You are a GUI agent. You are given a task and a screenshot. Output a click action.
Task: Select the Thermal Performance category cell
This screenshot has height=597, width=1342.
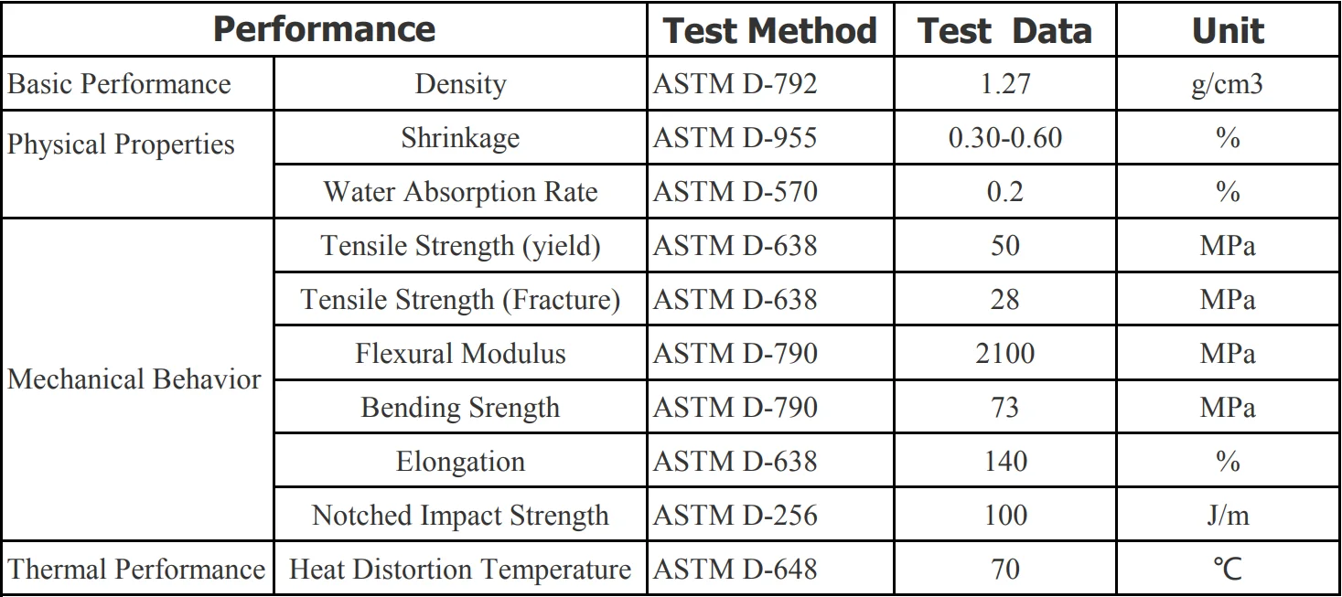136,570
